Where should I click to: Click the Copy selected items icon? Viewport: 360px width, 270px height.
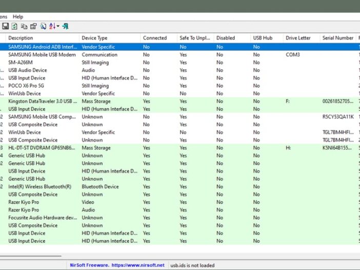click(x=24, y=26)
